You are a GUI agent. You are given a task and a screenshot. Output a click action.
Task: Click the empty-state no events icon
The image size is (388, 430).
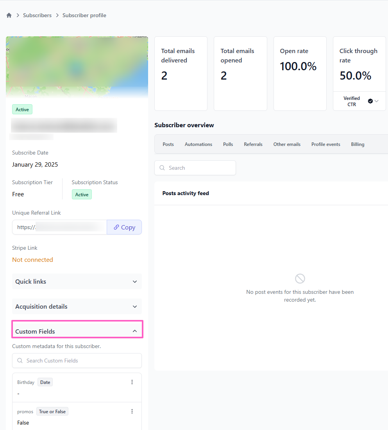point(300,279)
